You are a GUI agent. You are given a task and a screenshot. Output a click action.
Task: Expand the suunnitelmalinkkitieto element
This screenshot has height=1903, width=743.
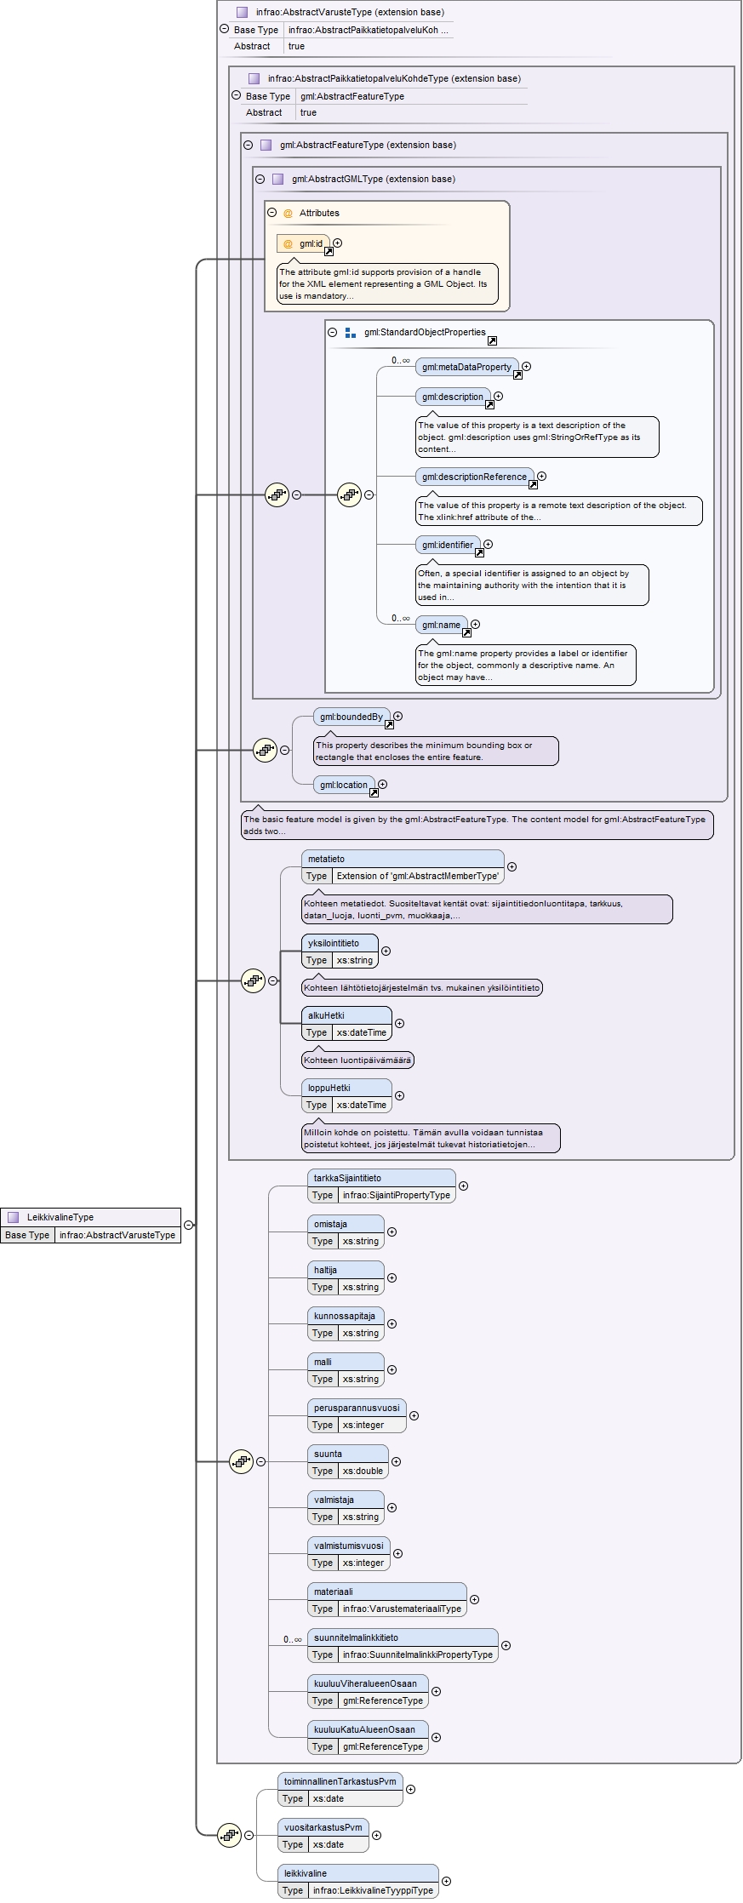(506, 1646)
